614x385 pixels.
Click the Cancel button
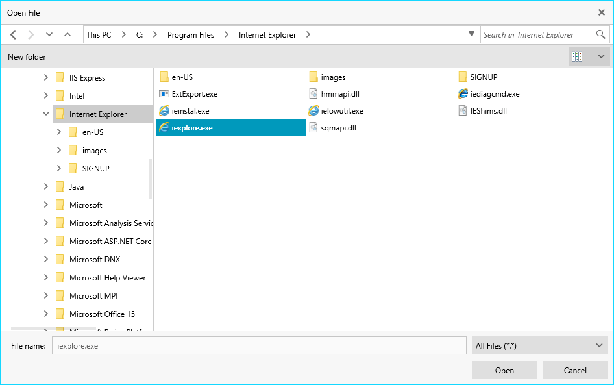click(x=575, y=371)
